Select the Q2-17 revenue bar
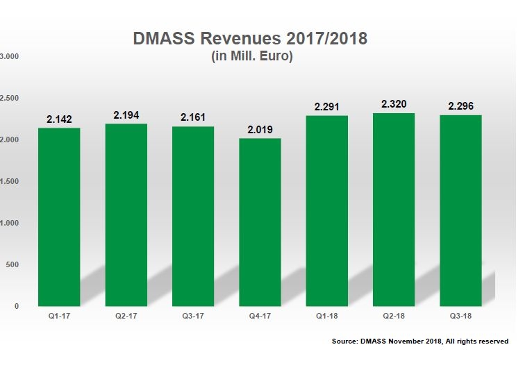Image resolution: width=532 pixels, height=372 pixels. pos(126,214)
